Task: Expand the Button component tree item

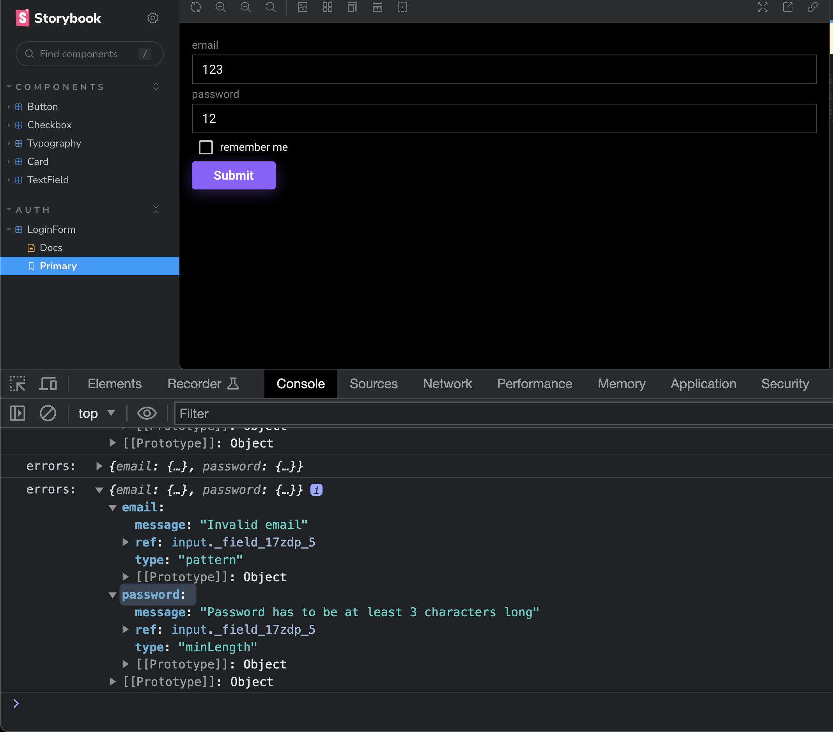Action: [9, 106]
